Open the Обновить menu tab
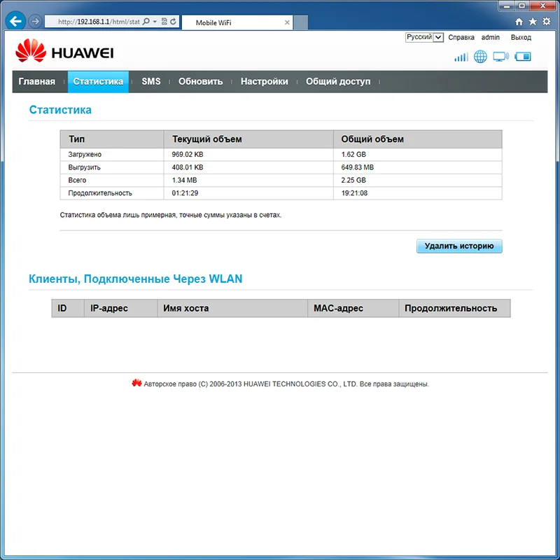 click(x=200, y=81)
